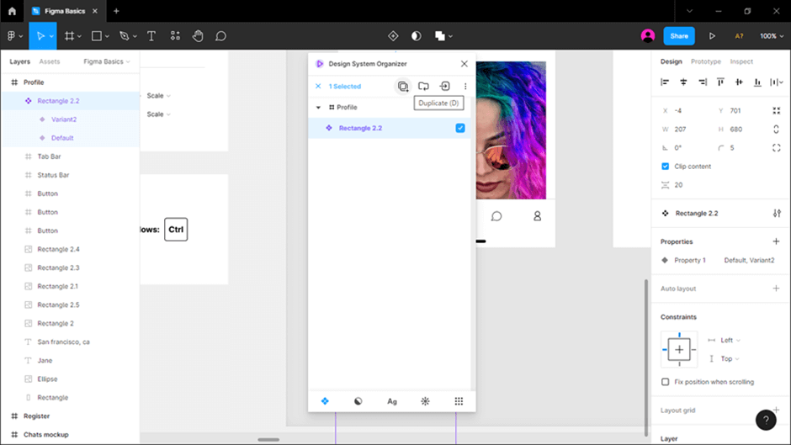The image size is (791, 445).
Task: Click the Duplicate icon in plugin
Action: [402, 87]
